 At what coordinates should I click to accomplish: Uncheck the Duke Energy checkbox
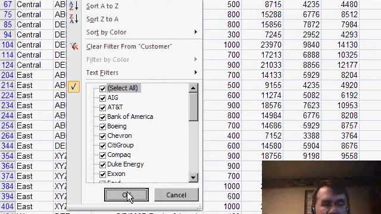coord(102,165)
